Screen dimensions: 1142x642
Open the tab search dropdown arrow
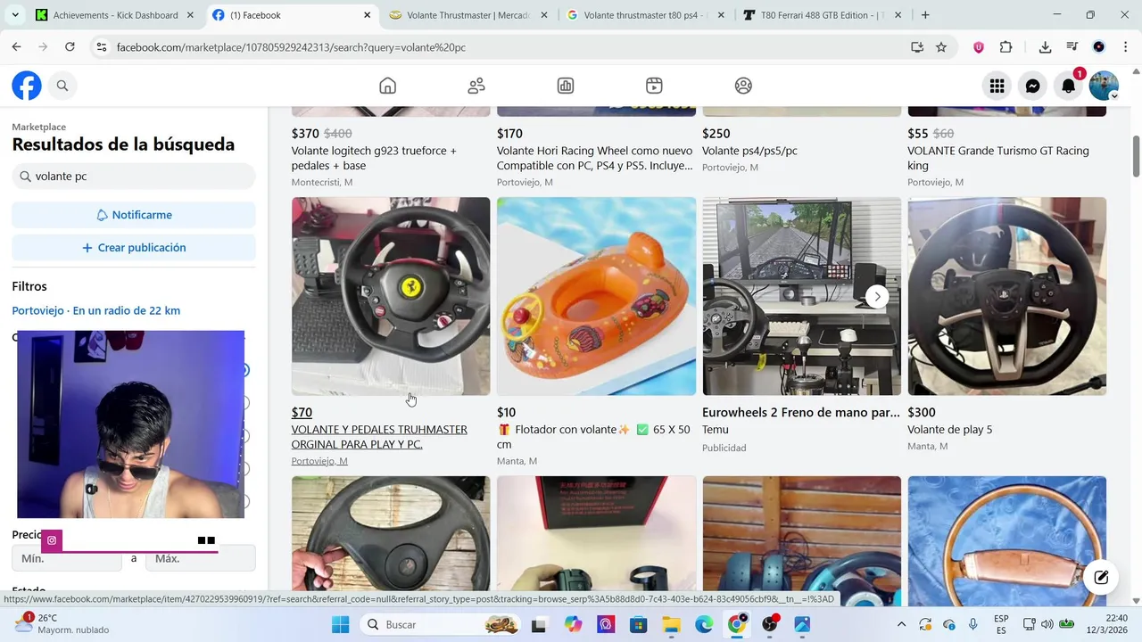(x=15, y=15)
